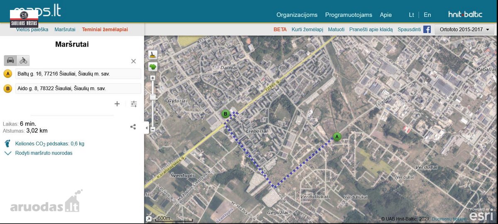
Task: Switch language to Lt
Action: [411, 15]
